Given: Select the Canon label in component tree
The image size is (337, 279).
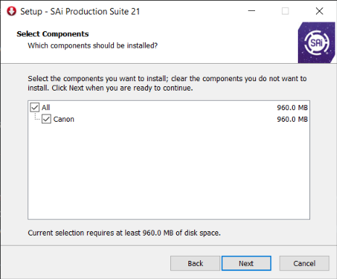Looking at the screenshot, I should pos(64,119).
